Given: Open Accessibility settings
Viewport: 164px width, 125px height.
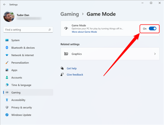Looking at the screenshot, I should [28, 100].
